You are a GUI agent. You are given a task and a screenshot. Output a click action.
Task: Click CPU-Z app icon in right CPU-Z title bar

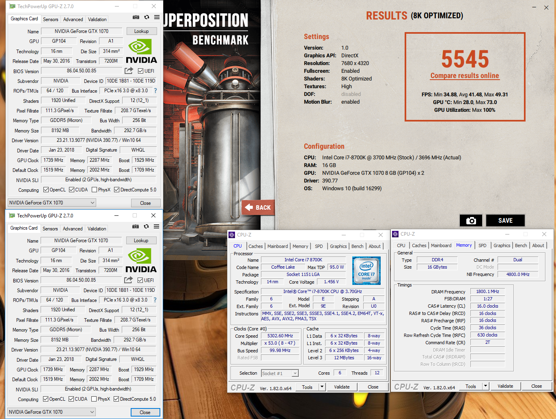(395, 234)
